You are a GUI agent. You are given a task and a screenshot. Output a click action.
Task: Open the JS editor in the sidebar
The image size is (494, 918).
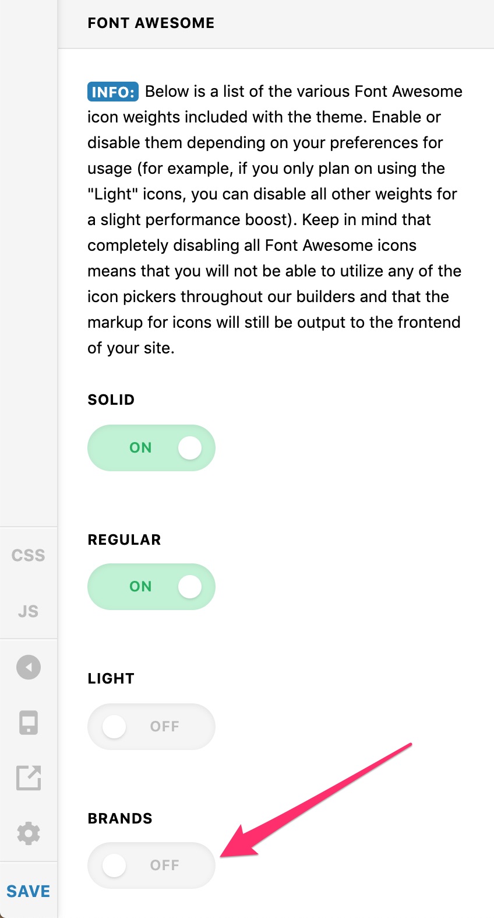(28, 611)
